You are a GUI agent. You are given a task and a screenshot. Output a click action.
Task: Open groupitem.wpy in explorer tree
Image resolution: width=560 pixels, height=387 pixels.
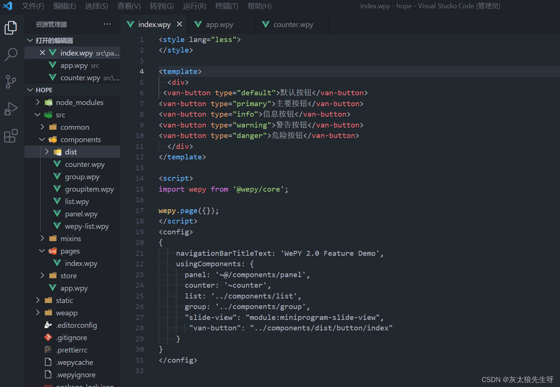coord(89,189)
